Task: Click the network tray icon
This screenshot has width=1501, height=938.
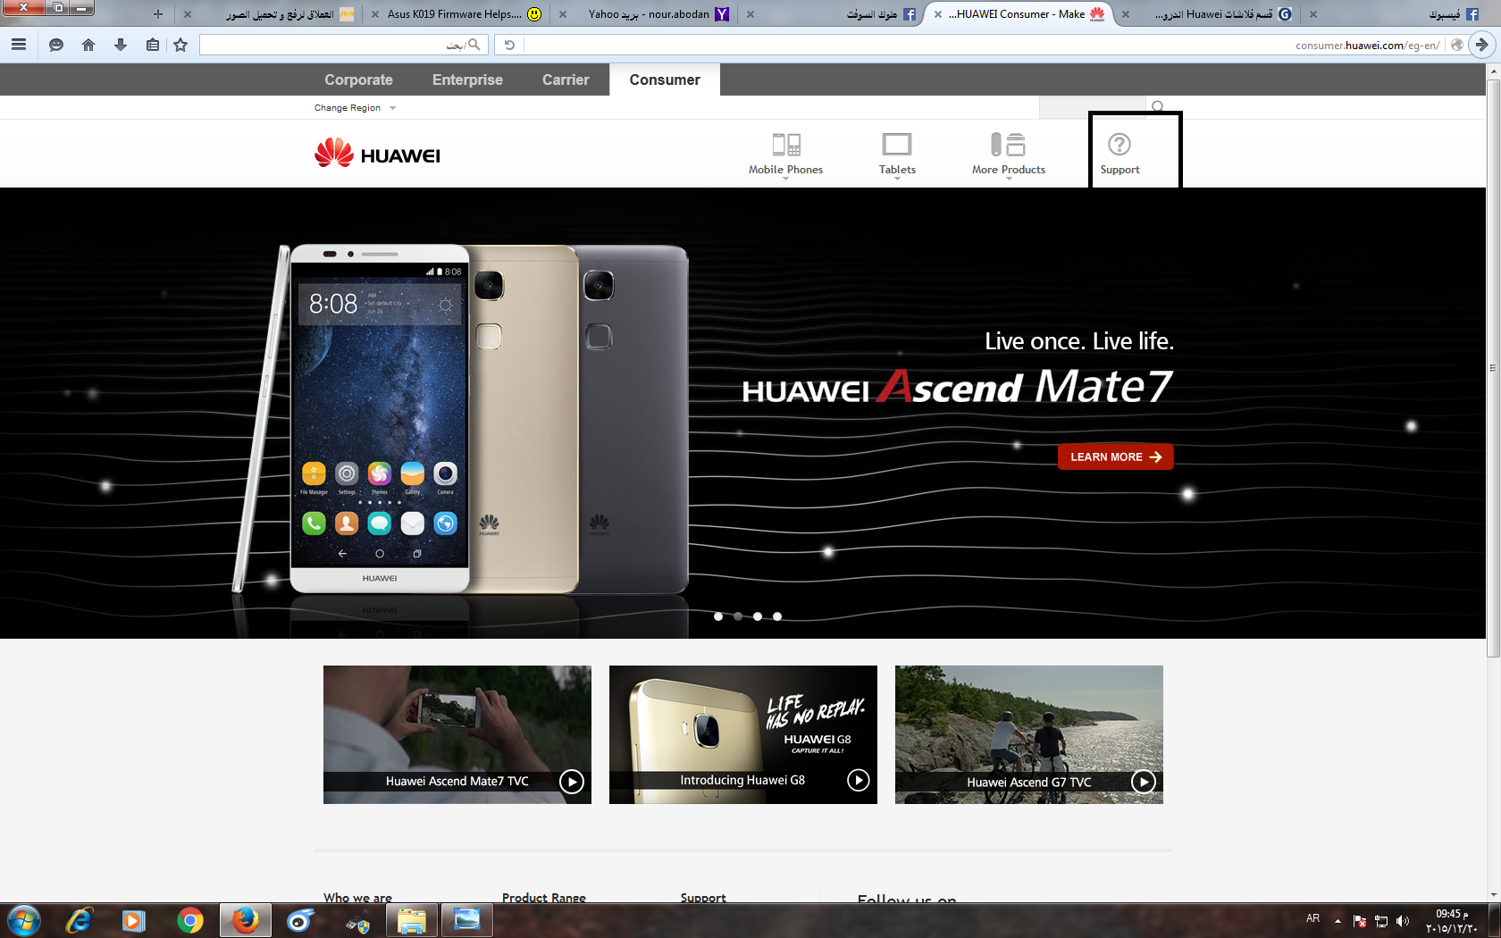Action: (1381, 921)
